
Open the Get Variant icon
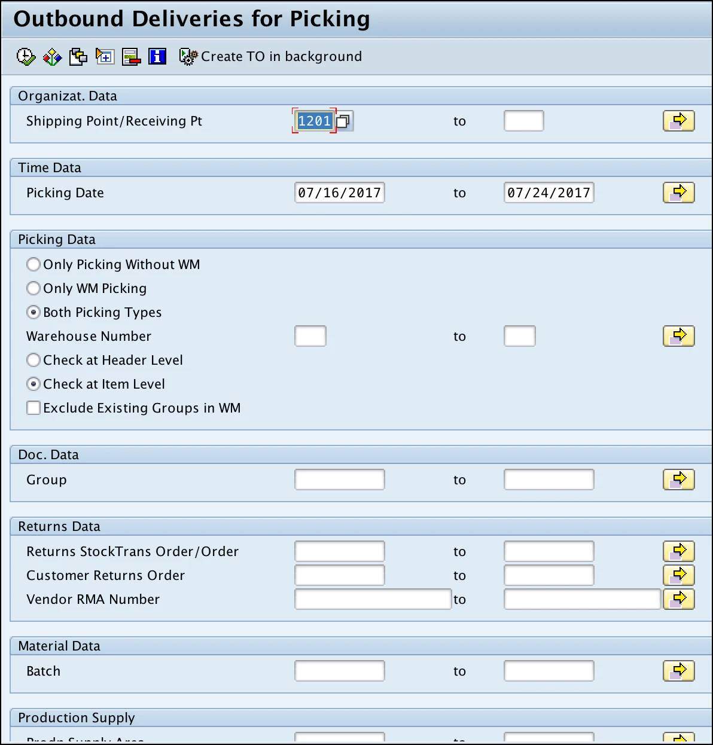point(78,56)
